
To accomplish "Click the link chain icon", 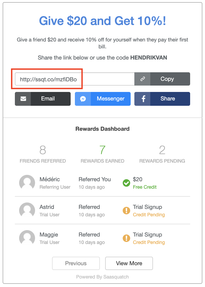I will 143,79.
